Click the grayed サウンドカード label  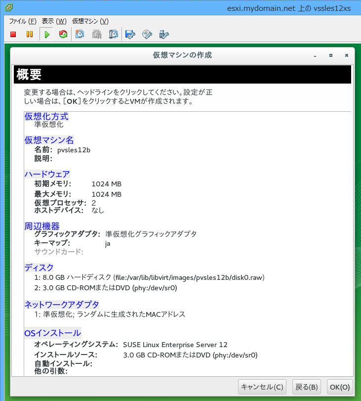pyautogui.click(x=59, y=252)
